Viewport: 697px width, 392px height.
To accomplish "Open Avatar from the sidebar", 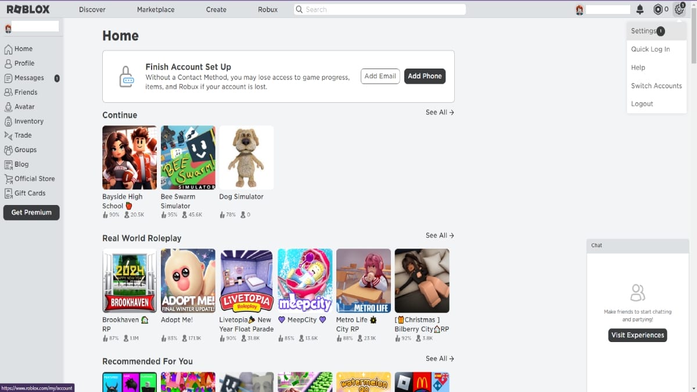I will click(x=24, y=107).
